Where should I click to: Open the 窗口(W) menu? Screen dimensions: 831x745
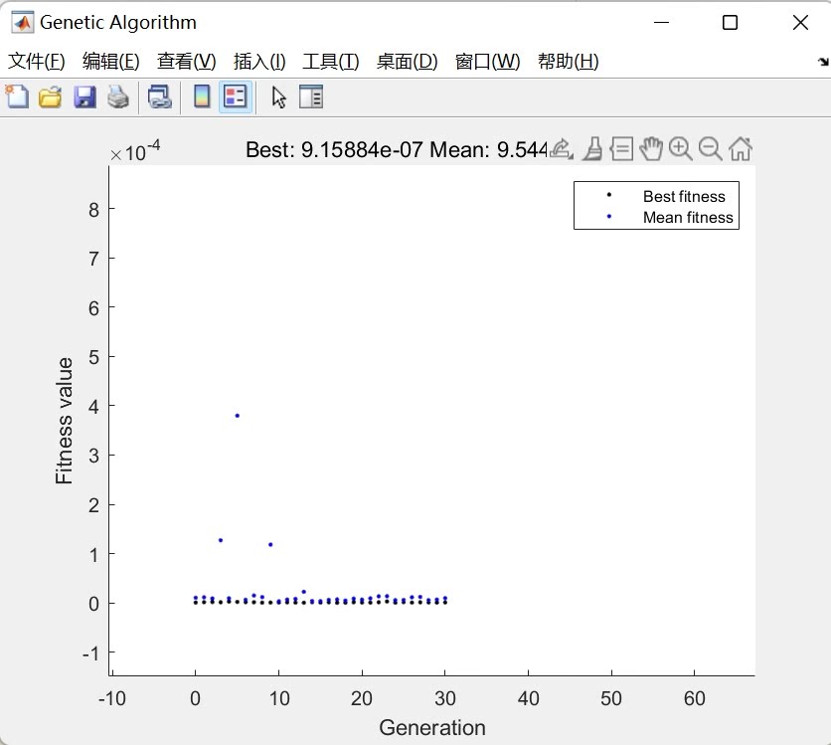pyautogui.click(x=488, y=62)
